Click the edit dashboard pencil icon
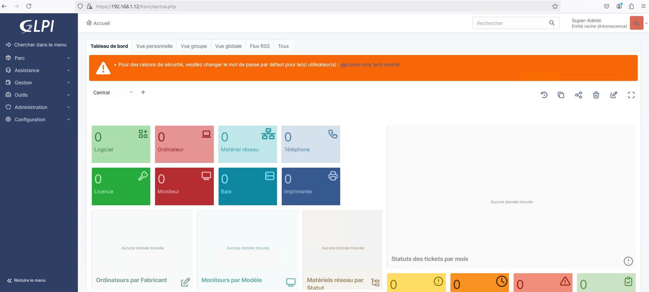This screenshot has height=292, width=649. 614,95
